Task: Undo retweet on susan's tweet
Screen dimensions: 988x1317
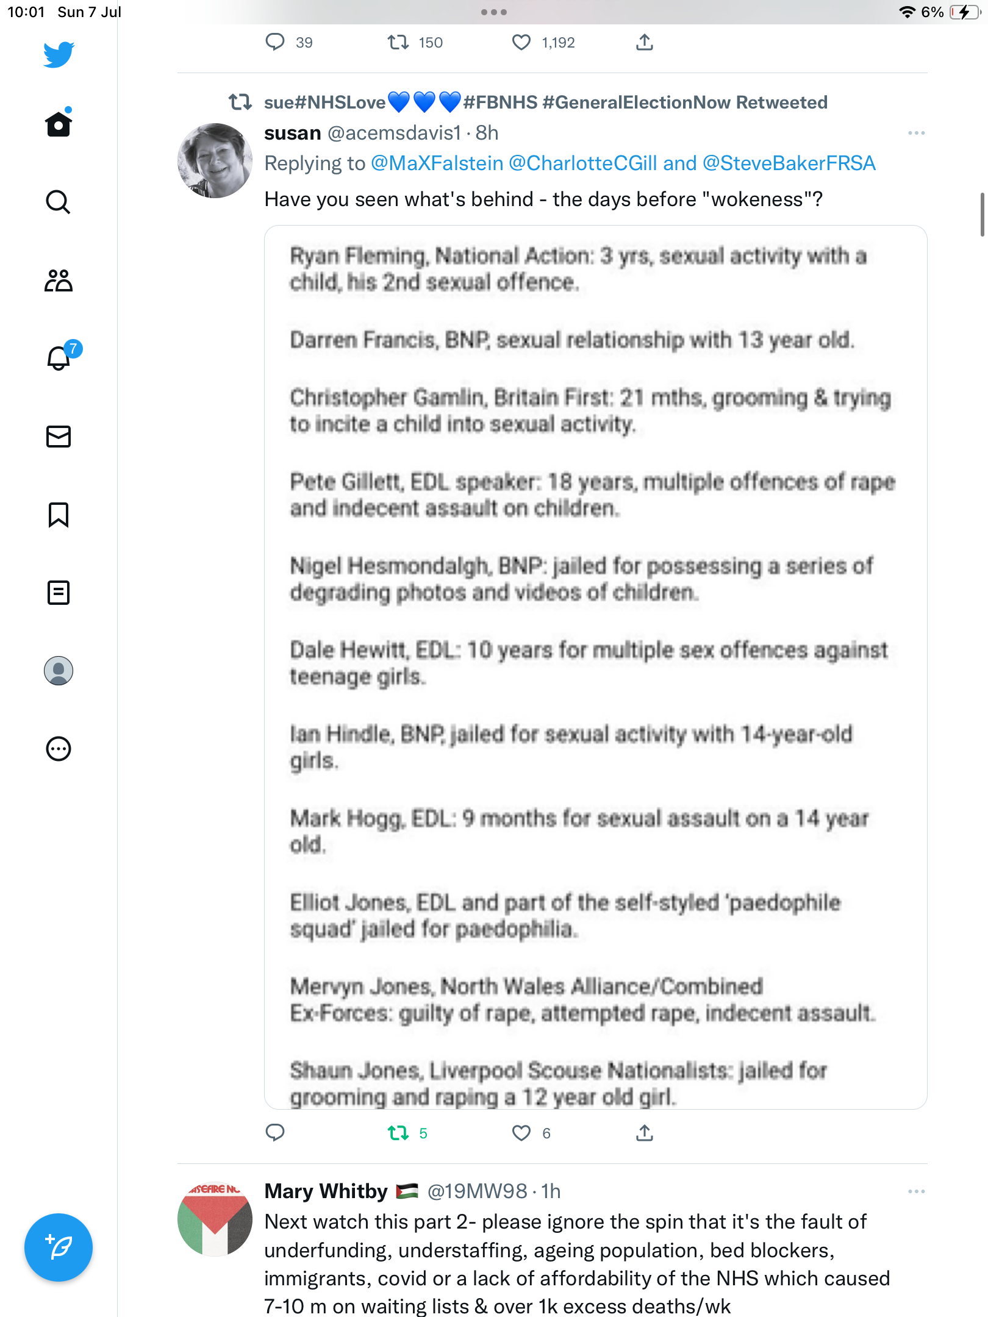Action: tap(399, 1133)
